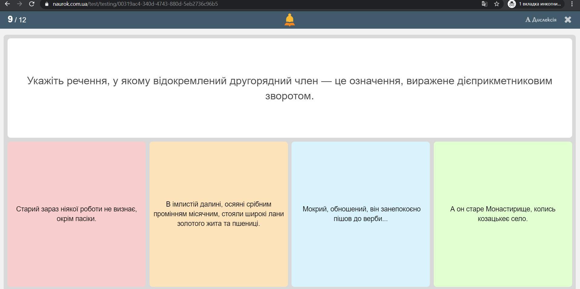Click the URL path after naurok.com.ua

pos(153,4)
